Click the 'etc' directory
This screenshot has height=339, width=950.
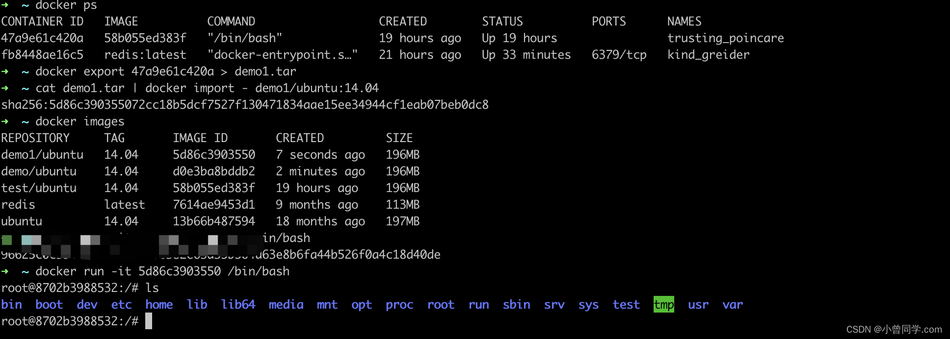pos(121,305)
